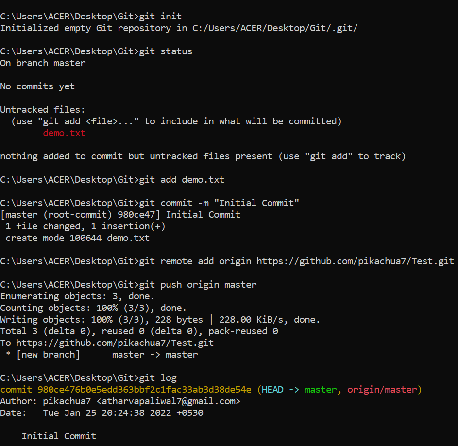Click the 'No commits yet' status line

click(37, 86)
